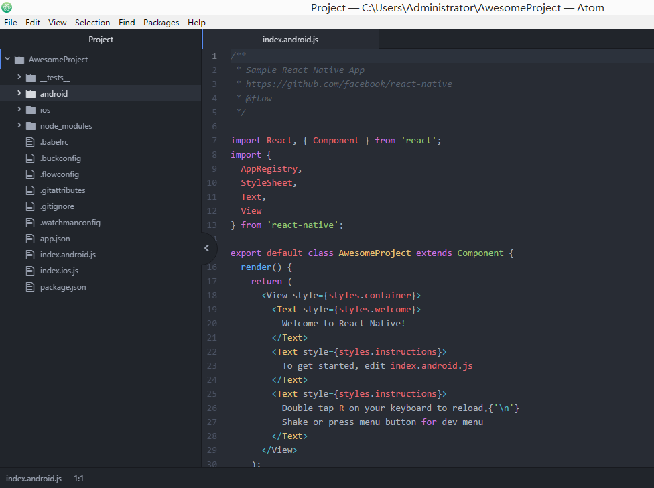Click line number 25 in gutter
654x488 pixels.
click(x=212, y=393)
